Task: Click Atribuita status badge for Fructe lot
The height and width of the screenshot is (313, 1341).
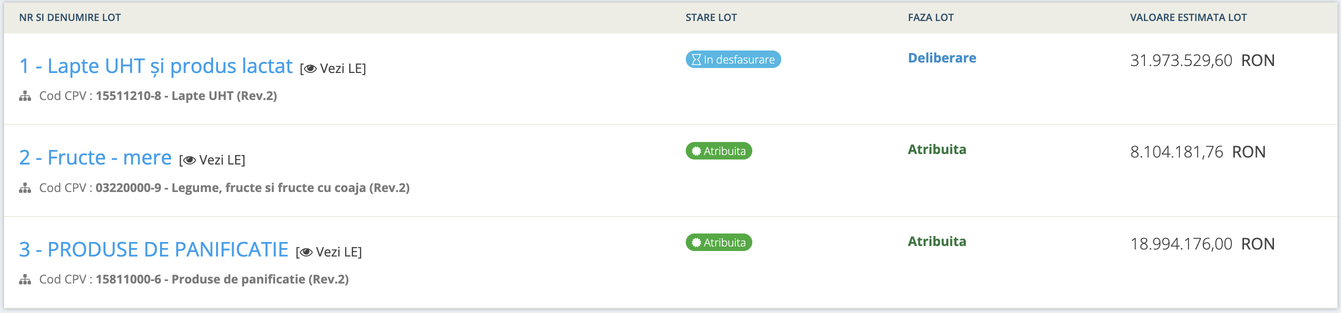Action: 718,151
